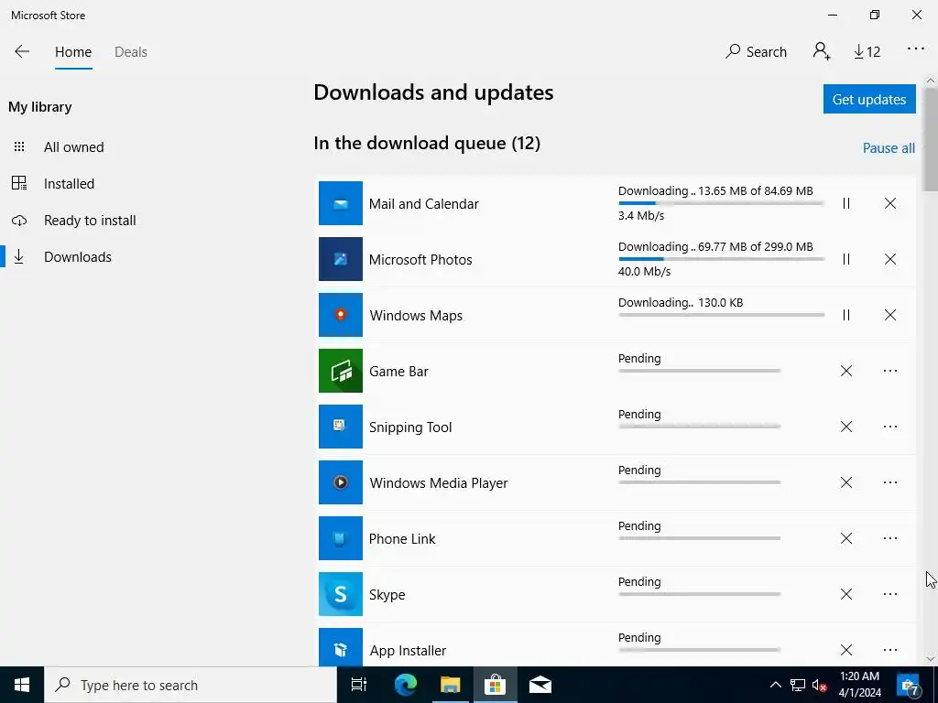Switch to the Deals tab
Image resolution: width=938 pixels, height=703 pixels.
[x=131, y=52]
